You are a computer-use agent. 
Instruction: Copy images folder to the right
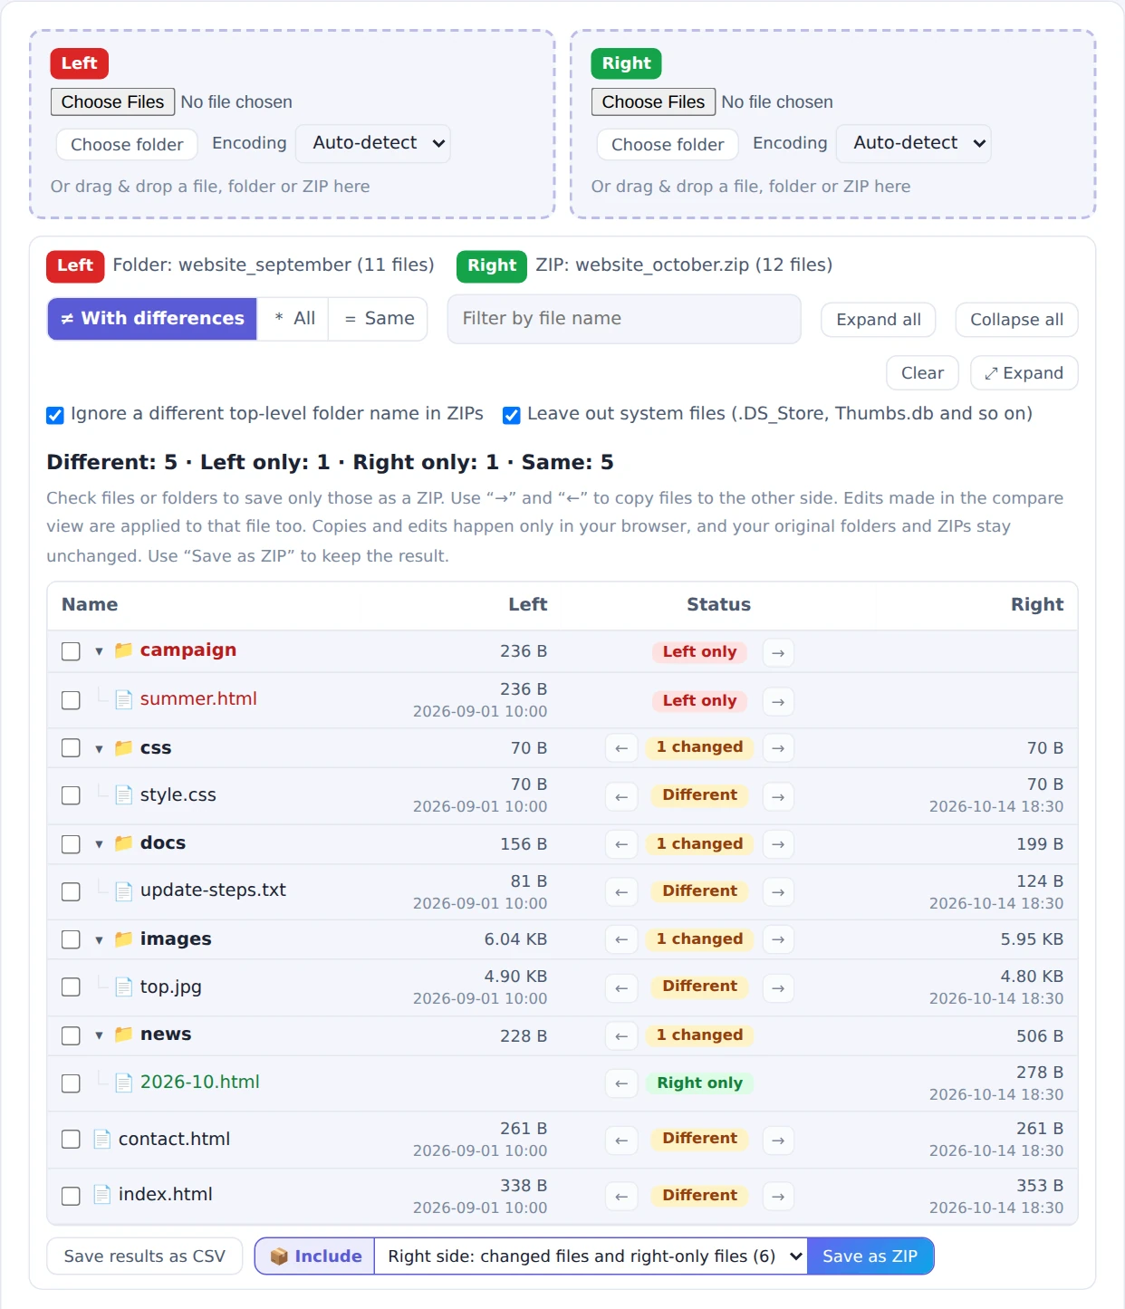tap(778, 939)
